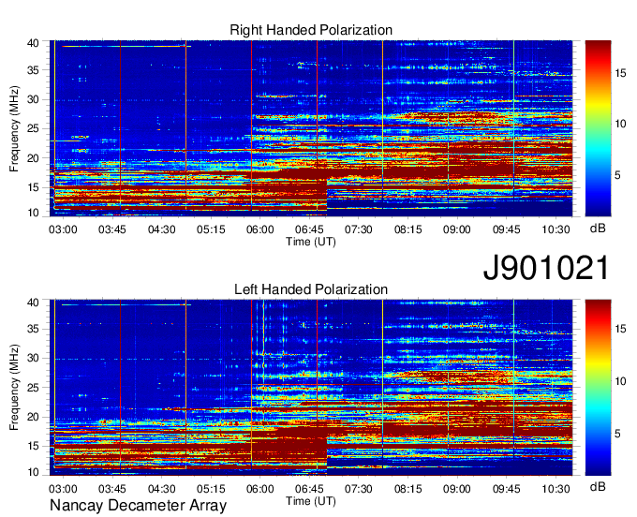The height and width of the screenshot is (517, 637).
Task: Click the 10 MHz tick on the top frequency axis
Action: point(33,213)
